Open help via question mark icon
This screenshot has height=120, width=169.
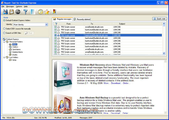pos(40,12)
